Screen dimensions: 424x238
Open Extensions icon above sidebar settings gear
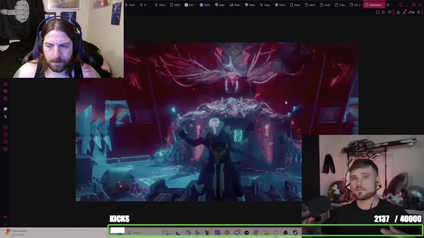[5, 142]
